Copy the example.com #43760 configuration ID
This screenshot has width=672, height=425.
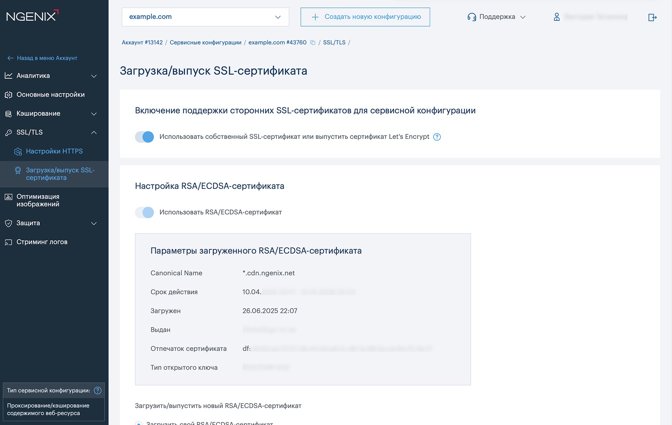[312, 42]
